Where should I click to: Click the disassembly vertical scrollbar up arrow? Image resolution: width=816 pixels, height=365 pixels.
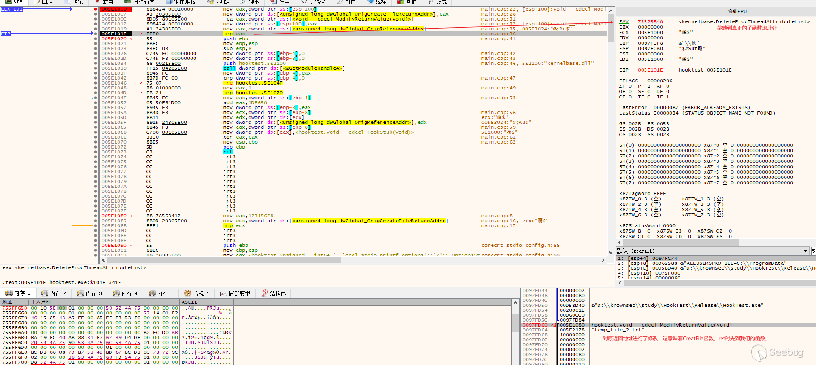point(611,10)
